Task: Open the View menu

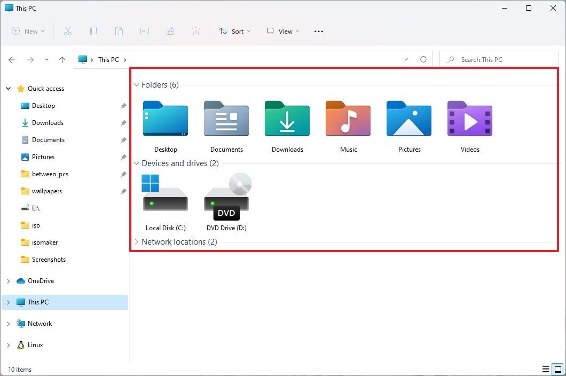Action: click(282, 31)
